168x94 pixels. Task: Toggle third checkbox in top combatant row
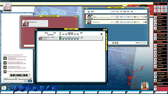coord(115,17)
